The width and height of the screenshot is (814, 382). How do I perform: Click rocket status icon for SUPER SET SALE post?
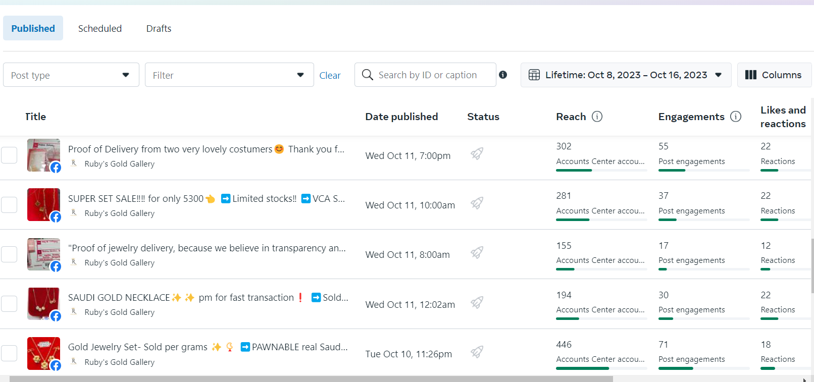[x=477, y=203]
